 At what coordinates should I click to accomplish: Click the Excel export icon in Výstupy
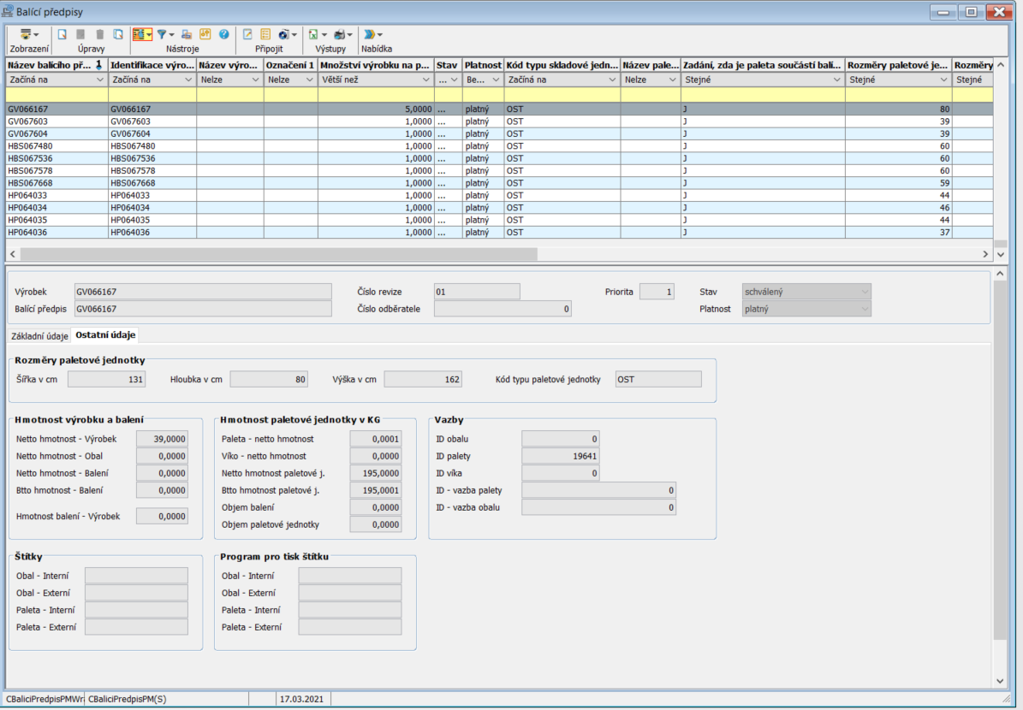click(x=314, y=34)
